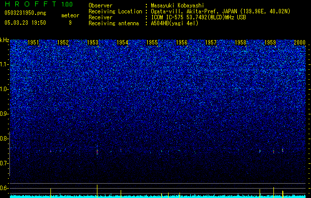311x198 pixels.
Task: Click the 1958 time axis label
Action: point(240,43)
